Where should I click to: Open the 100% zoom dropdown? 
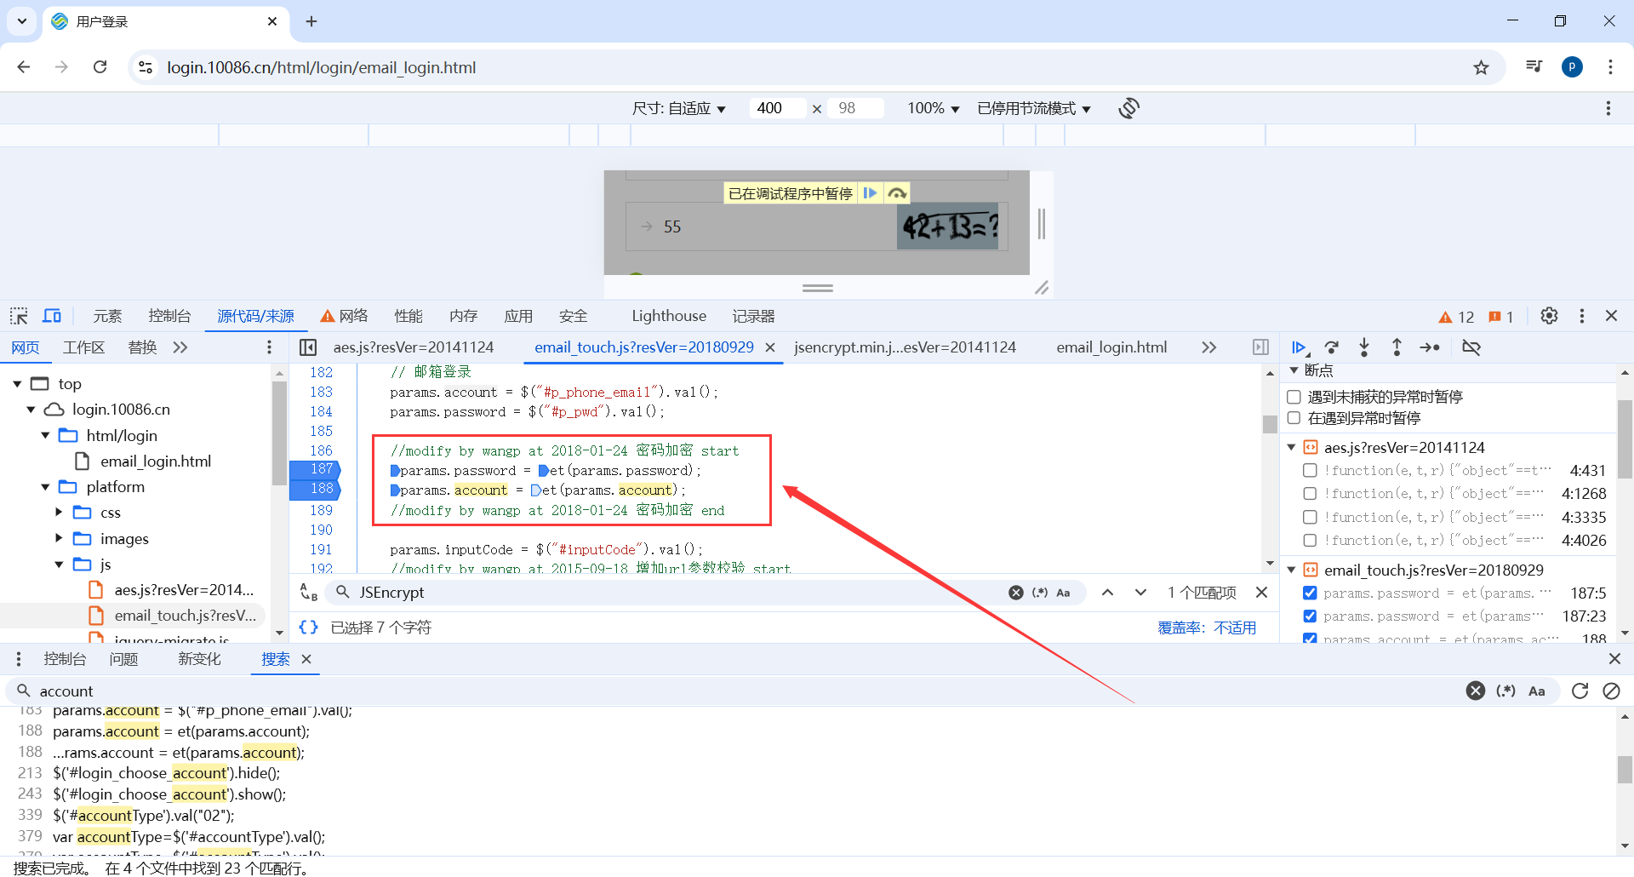click(x=933, y=108)
